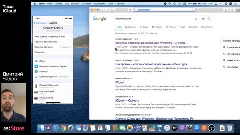Viewport: 240px width, 135px height.
Task: Open App Store in the Dock
Action: pyautogui.click(x=196, y=128)
